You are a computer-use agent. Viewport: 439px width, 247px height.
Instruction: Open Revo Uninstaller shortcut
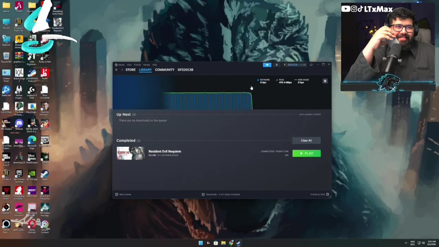click(45, 92)
